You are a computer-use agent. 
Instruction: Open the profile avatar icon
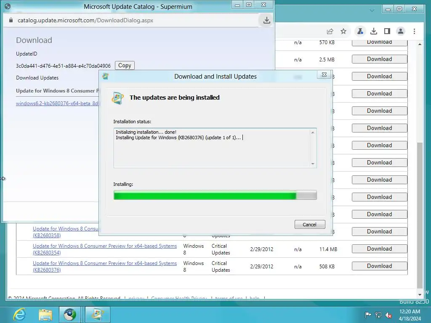click(x=401, y=31)
